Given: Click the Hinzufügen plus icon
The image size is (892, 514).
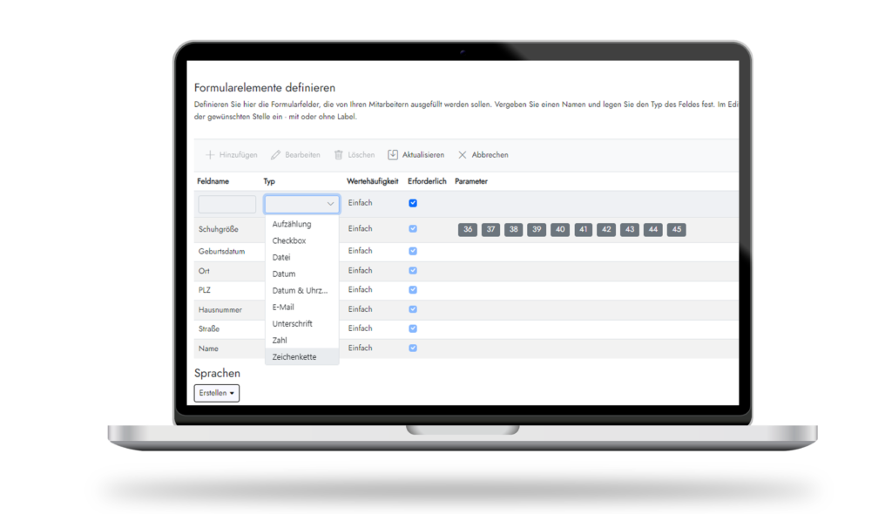Looking at the screenshot, I should (x=210, y=155).
